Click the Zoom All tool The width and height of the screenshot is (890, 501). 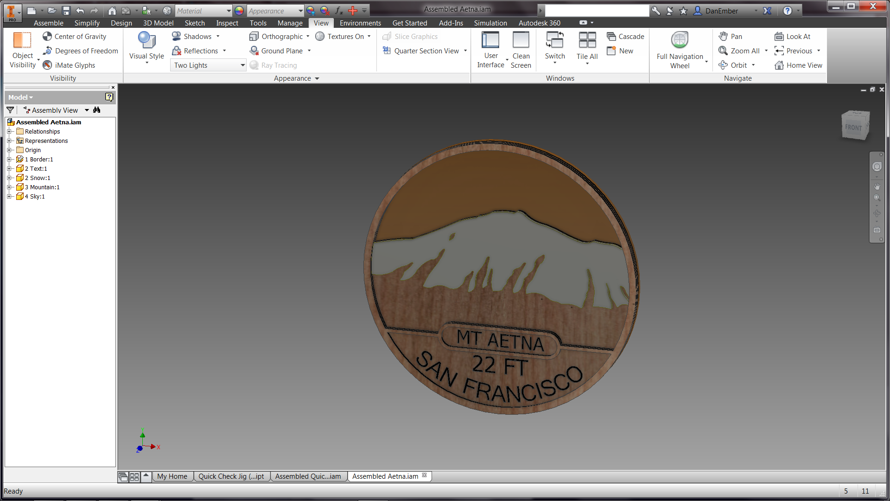click(x=739, y=51)
